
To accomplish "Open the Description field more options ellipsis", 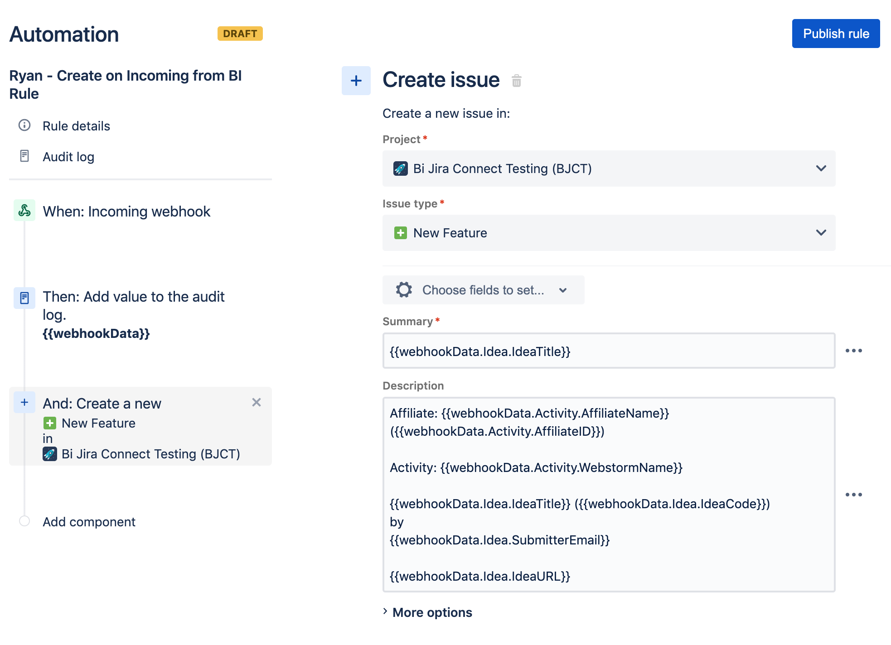I will pos(854,495).
